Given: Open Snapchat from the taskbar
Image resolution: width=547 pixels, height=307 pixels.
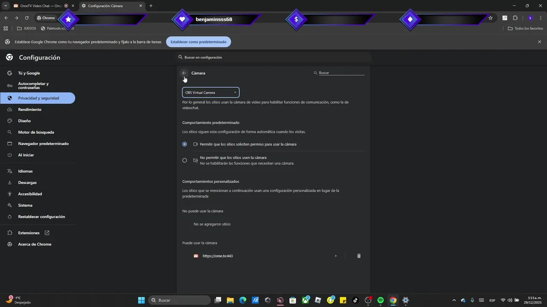Looking at the screenshot, I should tap(330, 300).
